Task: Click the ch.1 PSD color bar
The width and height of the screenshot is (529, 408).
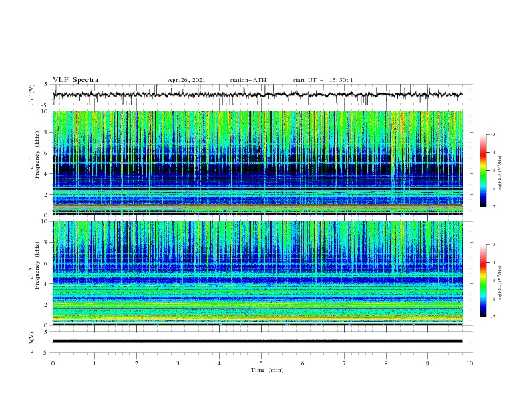Action: point(483,171)
